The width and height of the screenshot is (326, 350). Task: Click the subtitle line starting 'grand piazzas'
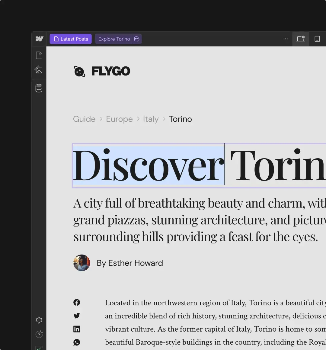coord(200,220)
